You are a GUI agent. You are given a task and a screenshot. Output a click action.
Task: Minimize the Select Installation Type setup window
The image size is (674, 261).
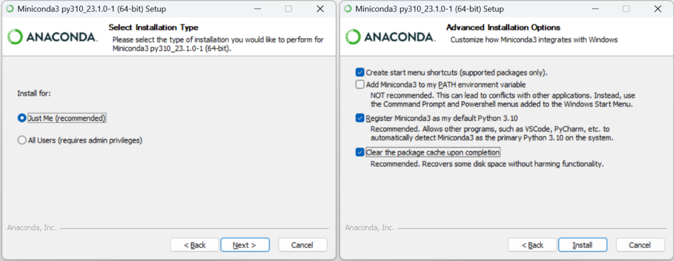(257, 9)
